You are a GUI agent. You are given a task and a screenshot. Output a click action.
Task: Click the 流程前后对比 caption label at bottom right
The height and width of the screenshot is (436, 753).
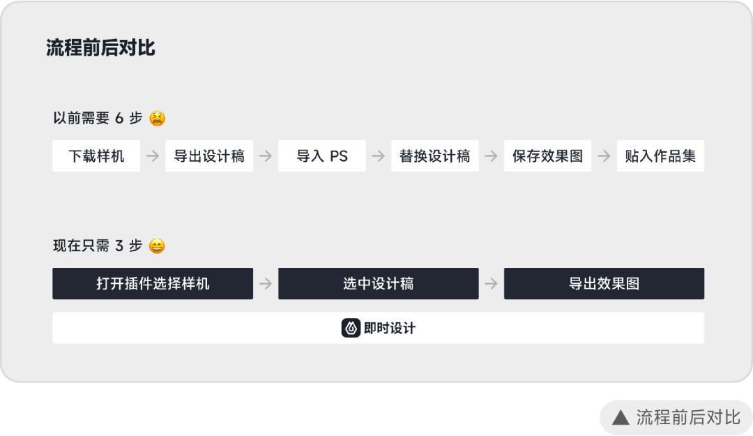pyautogui.click(x=687, y=418)
